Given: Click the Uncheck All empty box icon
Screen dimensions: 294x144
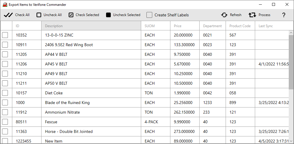Looking at the screenshot, I should click(39, 15).
